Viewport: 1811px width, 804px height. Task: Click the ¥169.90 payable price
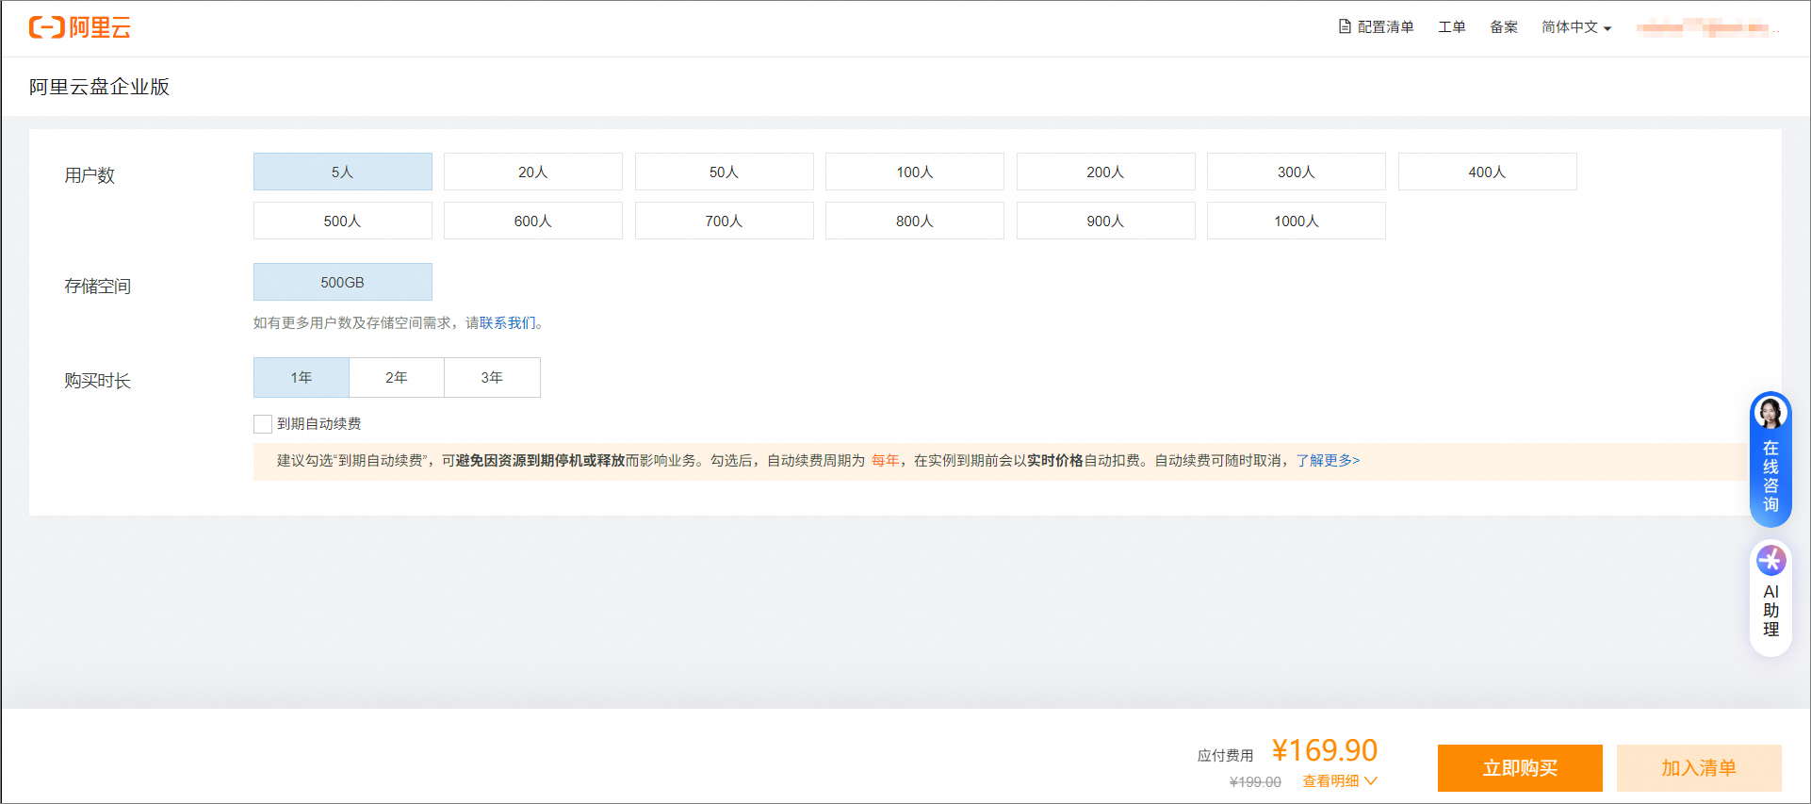point(1325,750)
